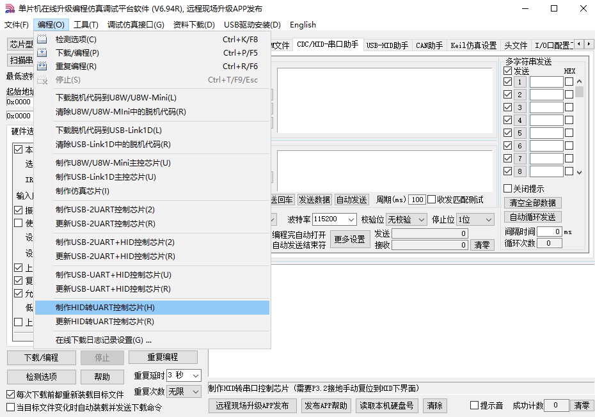
Task: Click 自动循环发送 button
Action: pyautogui.click(x=532, y=217)
